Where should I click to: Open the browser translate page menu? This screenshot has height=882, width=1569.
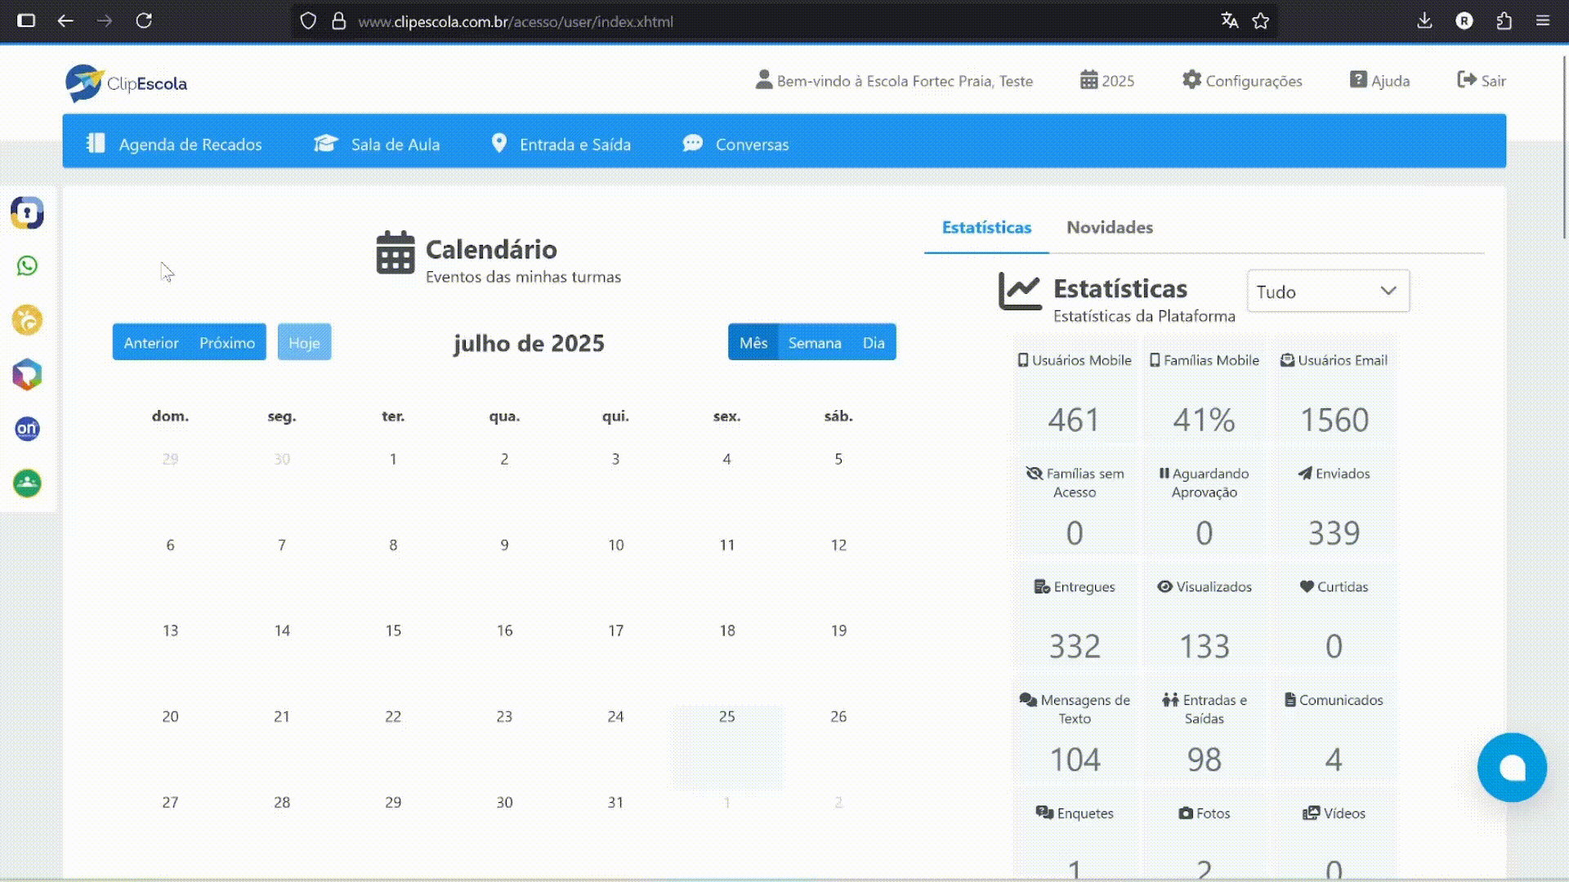[x=1230, y=20]
